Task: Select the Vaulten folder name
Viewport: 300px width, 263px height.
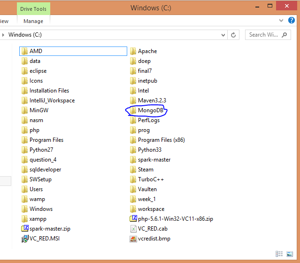Action: coord(147,189)
